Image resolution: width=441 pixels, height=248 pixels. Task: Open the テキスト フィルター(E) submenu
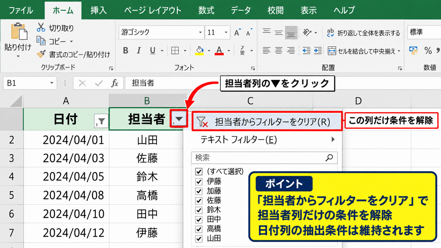coord(267,139)
